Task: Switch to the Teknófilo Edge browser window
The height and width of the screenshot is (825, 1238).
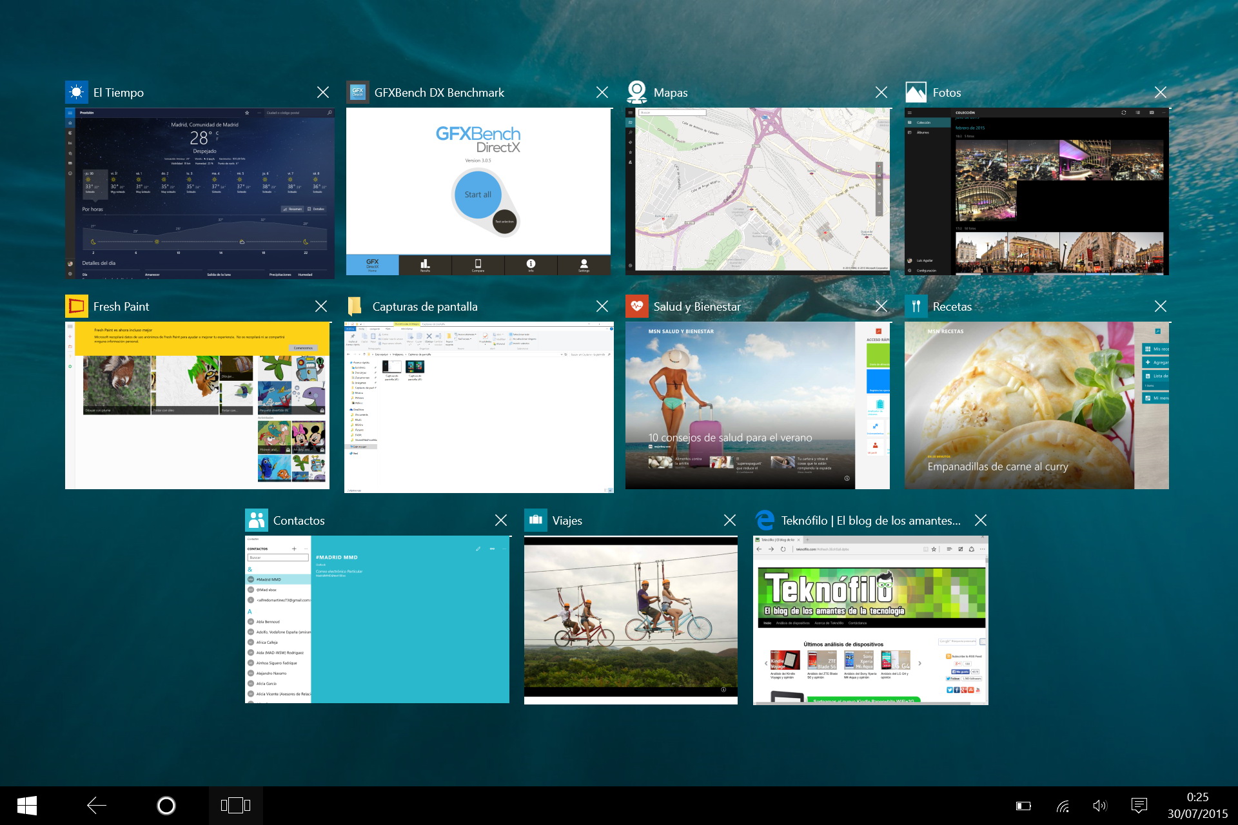Action: pyautogui.click(x=870, y=619)
